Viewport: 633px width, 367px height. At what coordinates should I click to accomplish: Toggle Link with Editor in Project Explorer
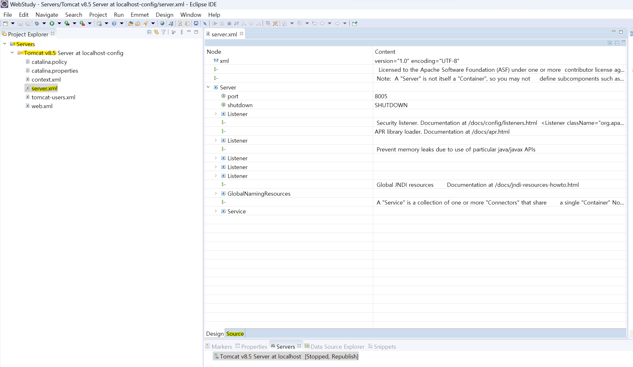(156, 32)
